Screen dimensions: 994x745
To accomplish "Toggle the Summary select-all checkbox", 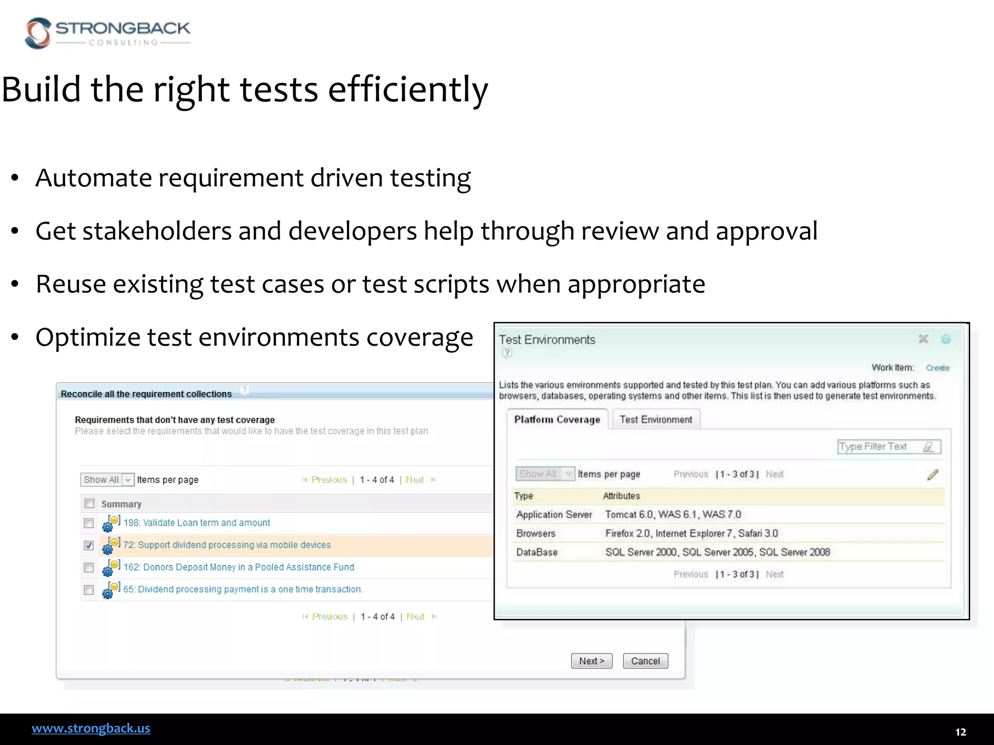I will (x=89, y=503).
